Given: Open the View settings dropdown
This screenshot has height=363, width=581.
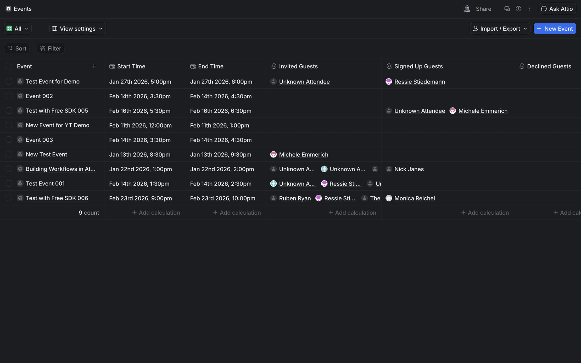Looking at the screenshot, I should pyautogui.click(x=77, y=29).
